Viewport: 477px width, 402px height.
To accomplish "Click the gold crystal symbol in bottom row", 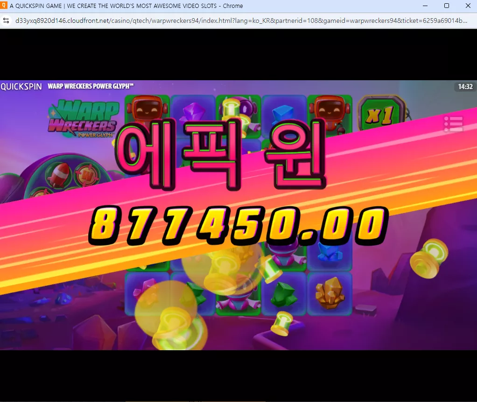I will pos(330,293).
